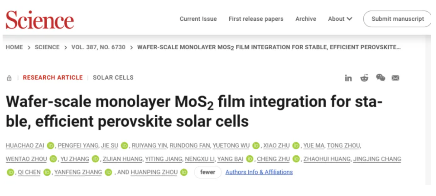
Task: Click Submit manuscript button
Action: pyautogui.click(x=398, y=19)
